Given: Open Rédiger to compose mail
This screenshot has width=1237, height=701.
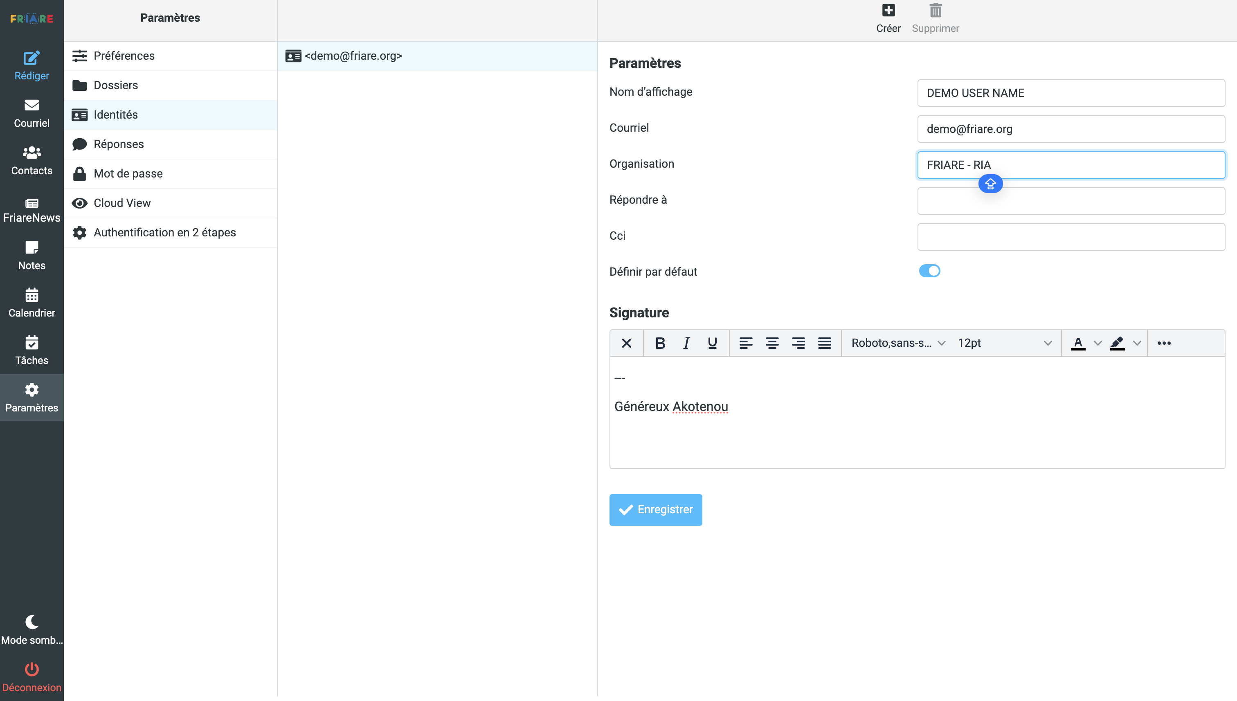Looking at the screenshot, I should pyautogui.click(x=32, y=65).
